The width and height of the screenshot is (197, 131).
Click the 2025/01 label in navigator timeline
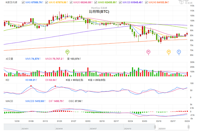click(162, 129)
